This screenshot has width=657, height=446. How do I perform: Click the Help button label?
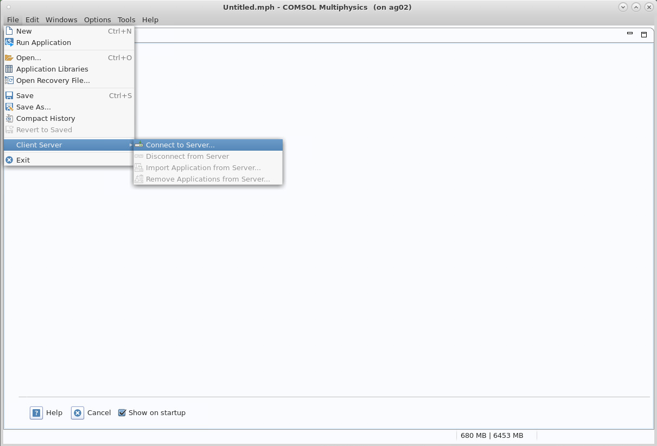click(x=54, y=413)
